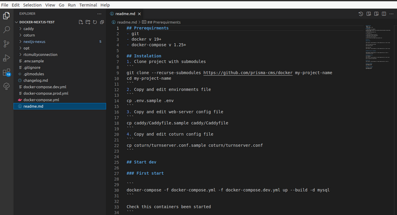Open the Selection menu

(x=32, y=5)
